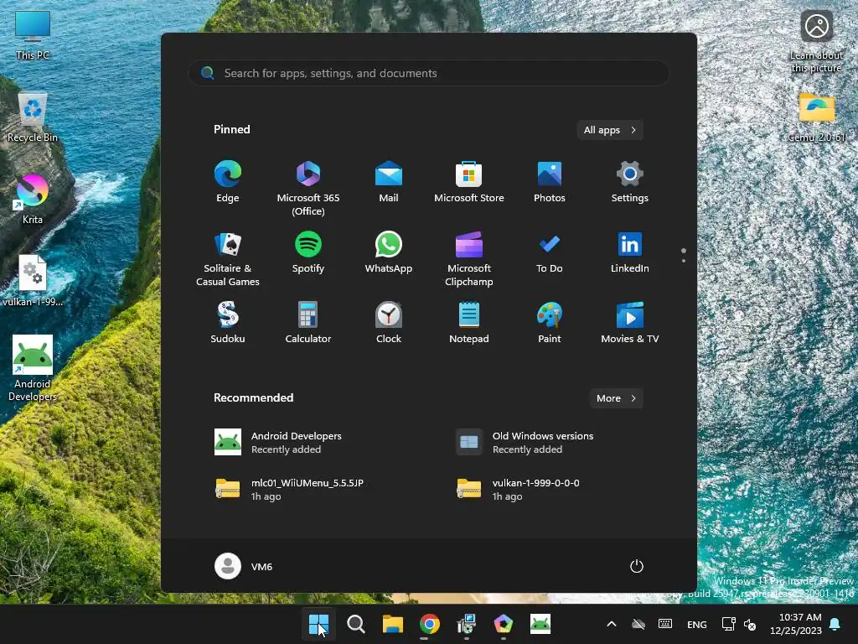Image resolution: width=858 pixels, height=644 pixels.
Task: Open the notification bell in tray
Action: [x=835, y=624]
